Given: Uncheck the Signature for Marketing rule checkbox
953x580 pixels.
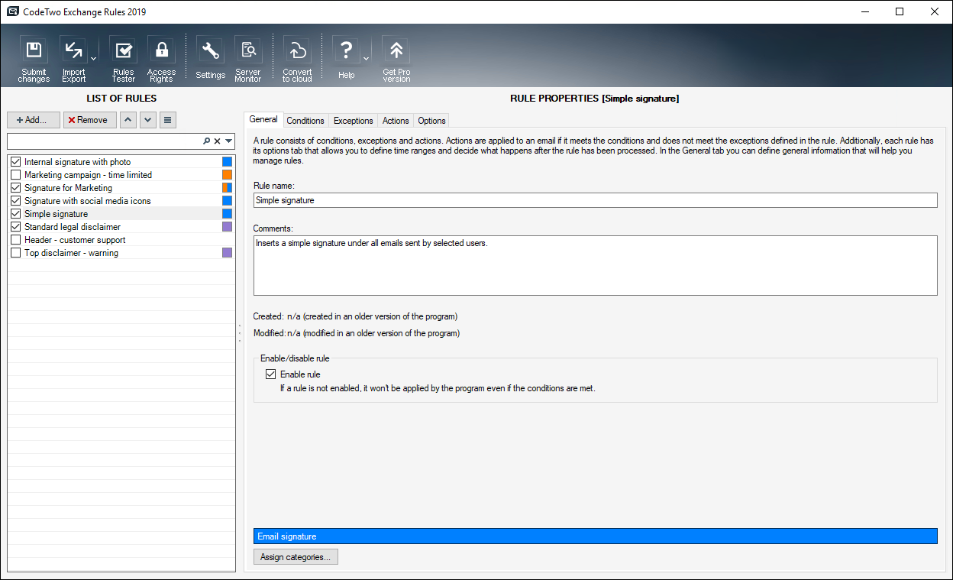Looking at the screenshot, I should pos(15,188).
